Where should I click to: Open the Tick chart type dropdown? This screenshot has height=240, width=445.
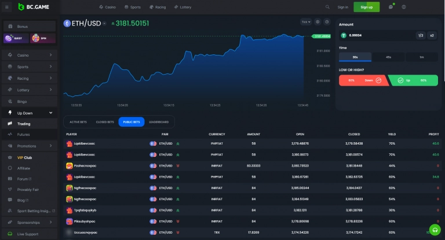(x=306, y=22)
